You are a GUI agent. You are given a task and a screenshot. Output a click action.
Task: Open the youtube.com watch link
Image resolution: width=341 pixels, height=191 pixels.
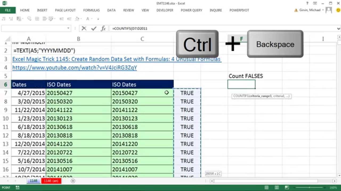[75, 67]
